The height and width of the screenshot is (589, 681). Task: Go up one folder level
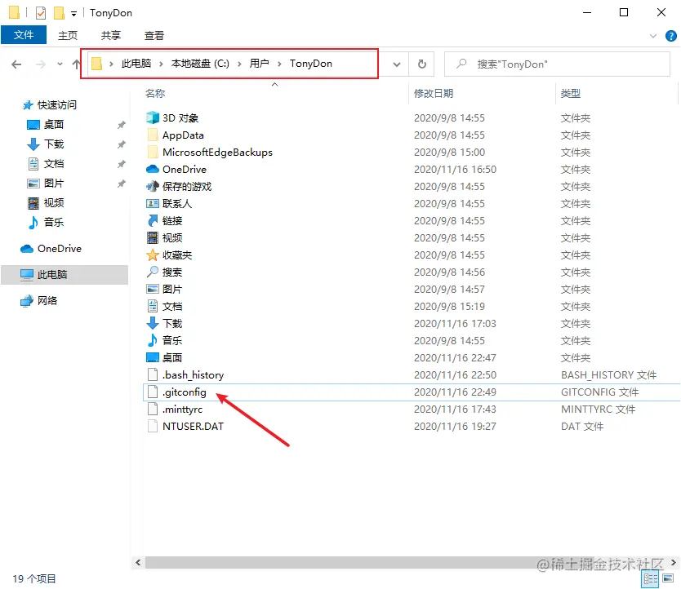pos(77,64)
